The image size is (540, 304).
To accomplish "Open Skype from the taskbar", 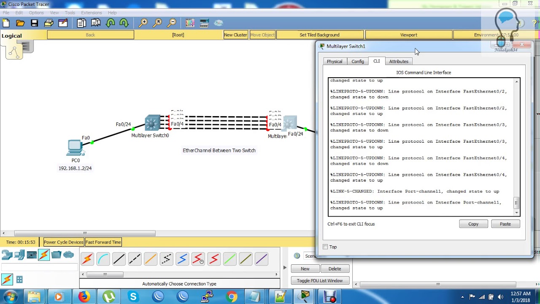I will pos(133,297).
